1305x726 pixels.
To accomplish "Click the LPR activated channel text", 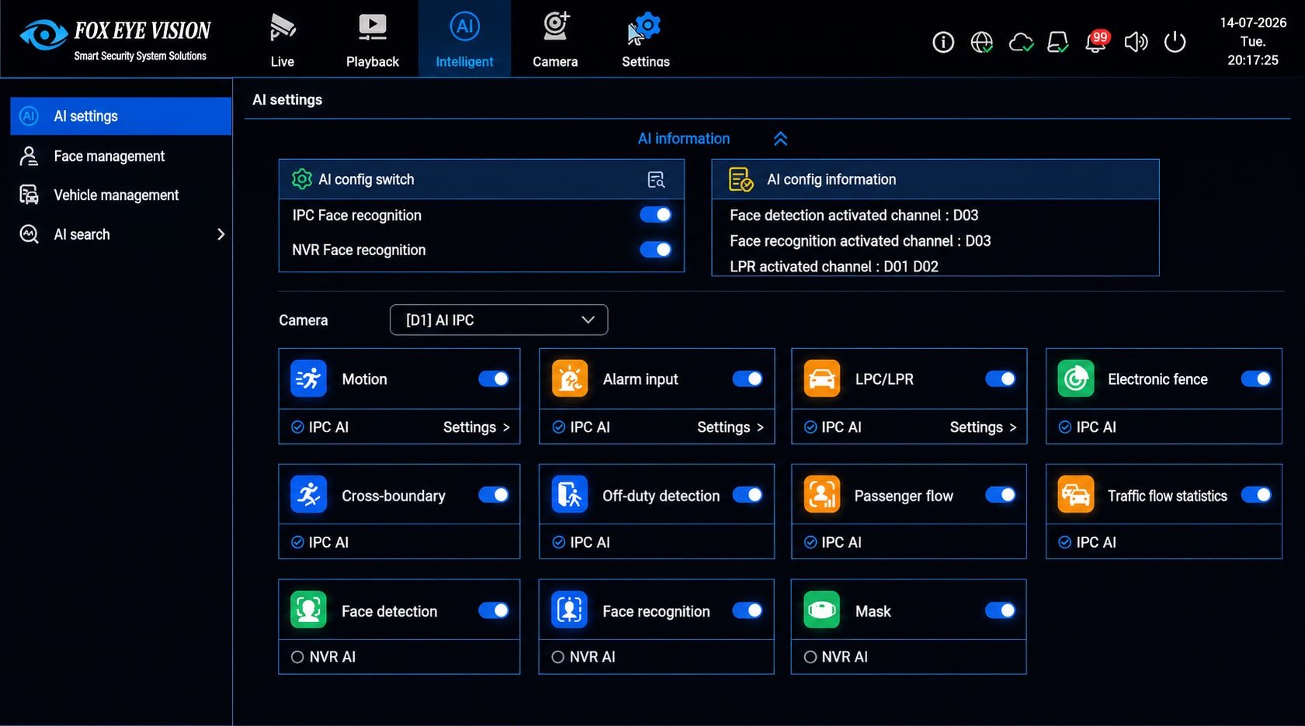I will tap(834, 267).
